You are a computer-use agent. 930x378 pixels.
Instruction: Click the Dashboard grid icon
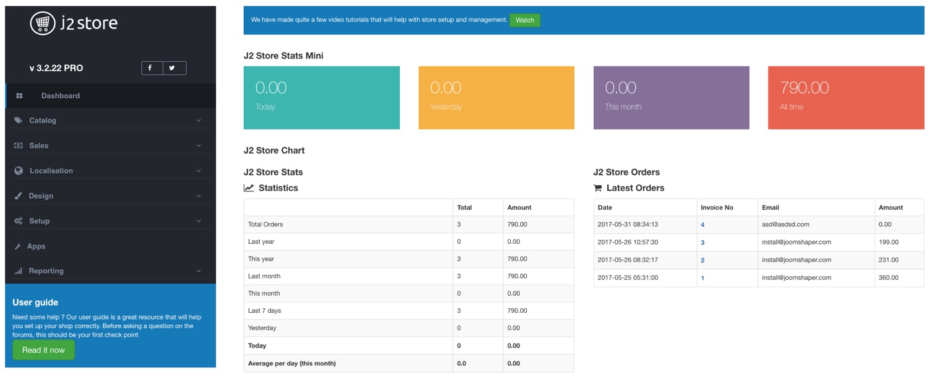point(19,96)
